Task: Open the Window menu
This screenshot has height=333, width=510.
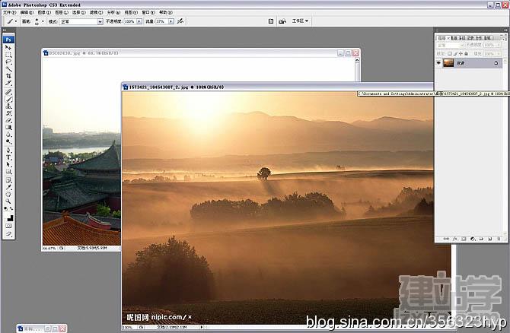Action: click(x=148, y=12)
